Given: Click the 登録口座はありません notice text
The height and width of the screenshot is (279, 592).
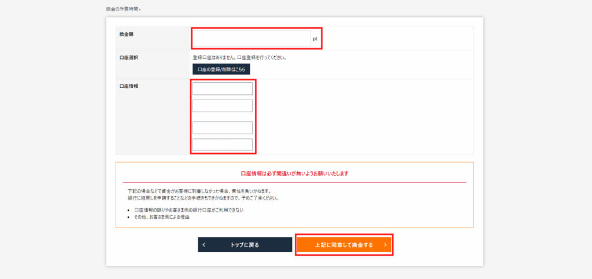Looking at the screenshot, I should click(x=240, y=57).
